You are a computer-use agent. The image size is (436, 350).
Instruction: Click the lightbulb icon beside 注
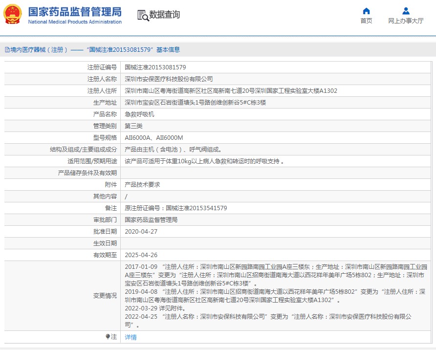[108, 337]
